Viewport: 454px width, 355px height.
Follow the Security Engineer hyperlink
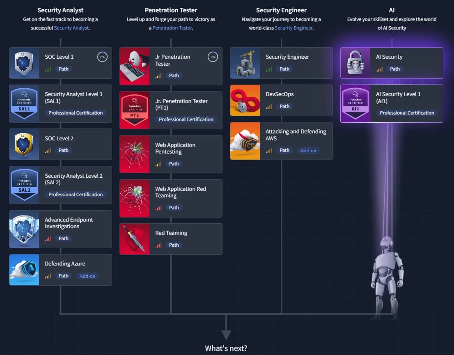[x=293, y=28]
